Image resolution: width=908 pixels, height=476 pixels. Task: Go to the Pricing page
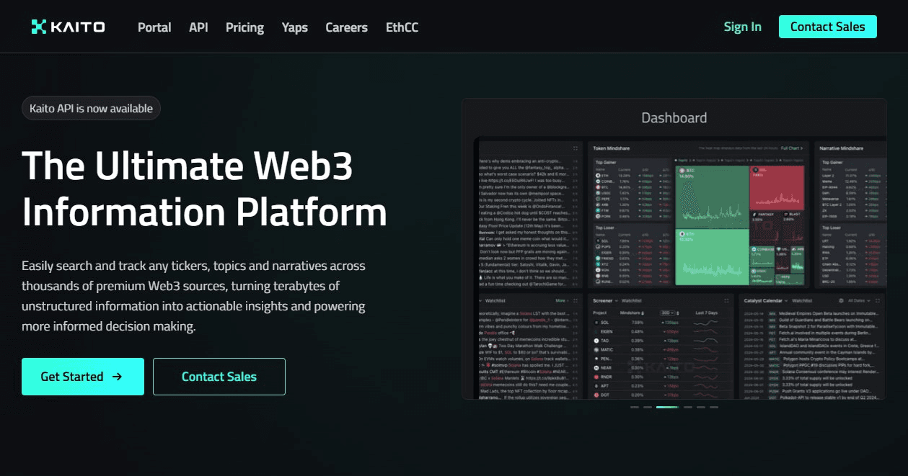coord(244,27)
